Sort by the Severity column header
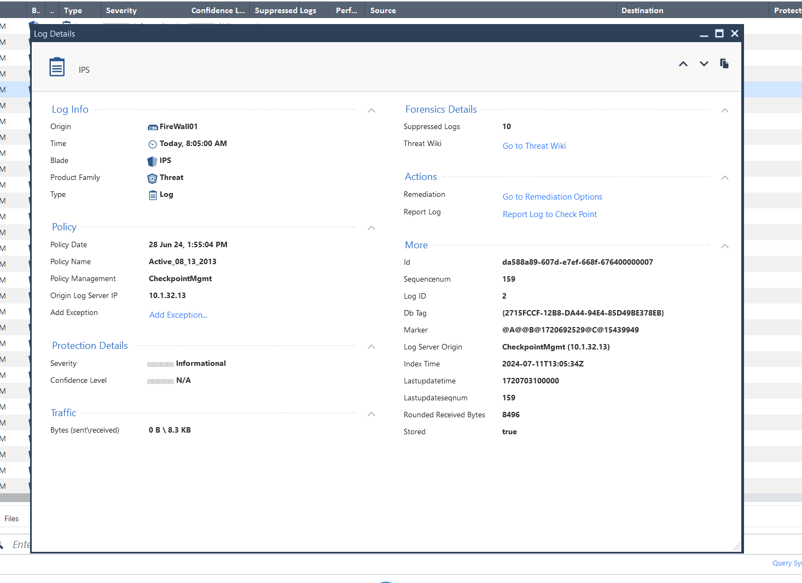The width and height of the screenshot is (802, 583). [x=121, y=10]
